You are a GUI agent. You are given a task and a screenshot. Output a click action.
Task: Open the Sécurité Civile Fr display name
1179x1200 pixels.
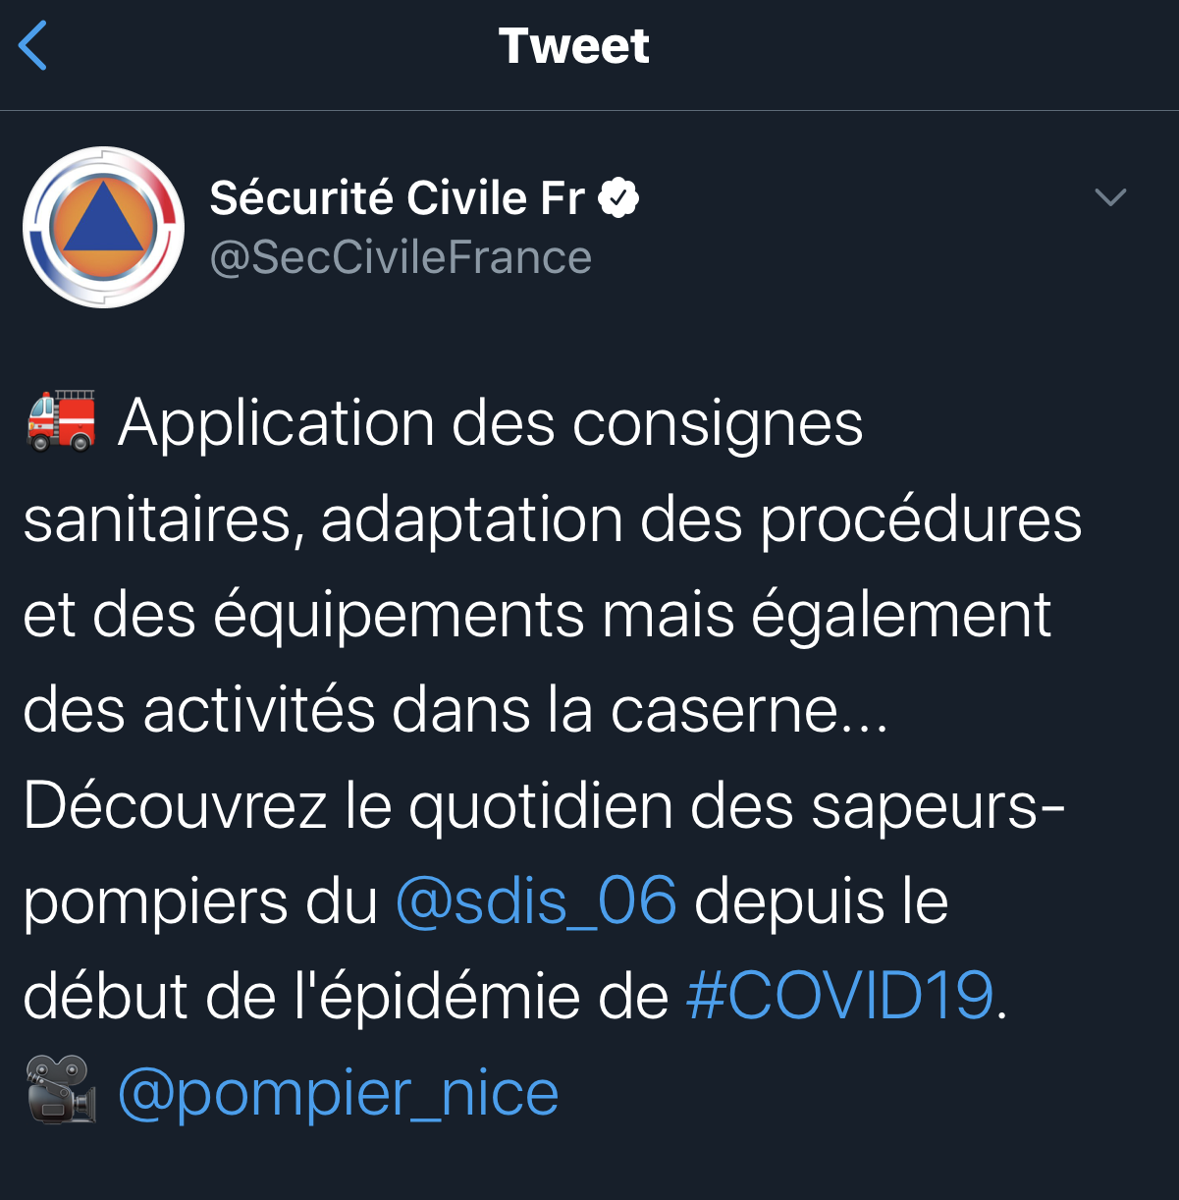tap(398, 197)
